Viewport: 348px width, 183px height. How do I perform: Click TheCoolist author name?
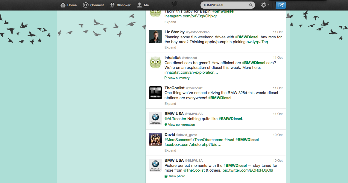click(x=174, y=88)
